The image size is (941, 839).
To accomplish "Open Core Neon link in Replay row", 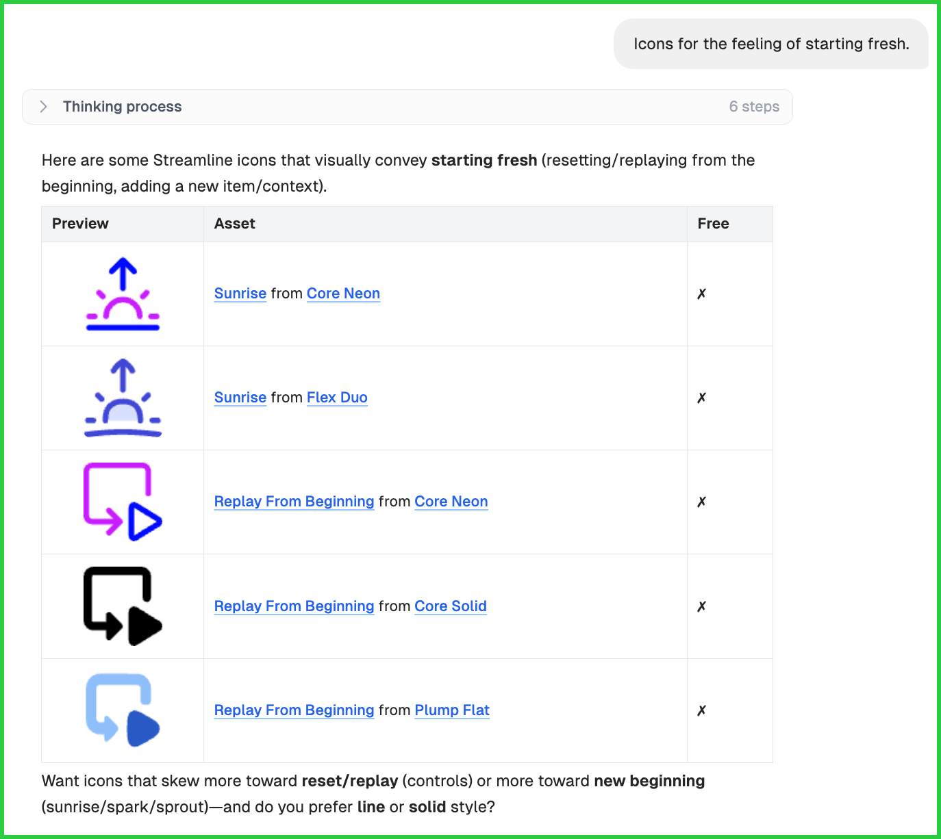I will (451, 502).
